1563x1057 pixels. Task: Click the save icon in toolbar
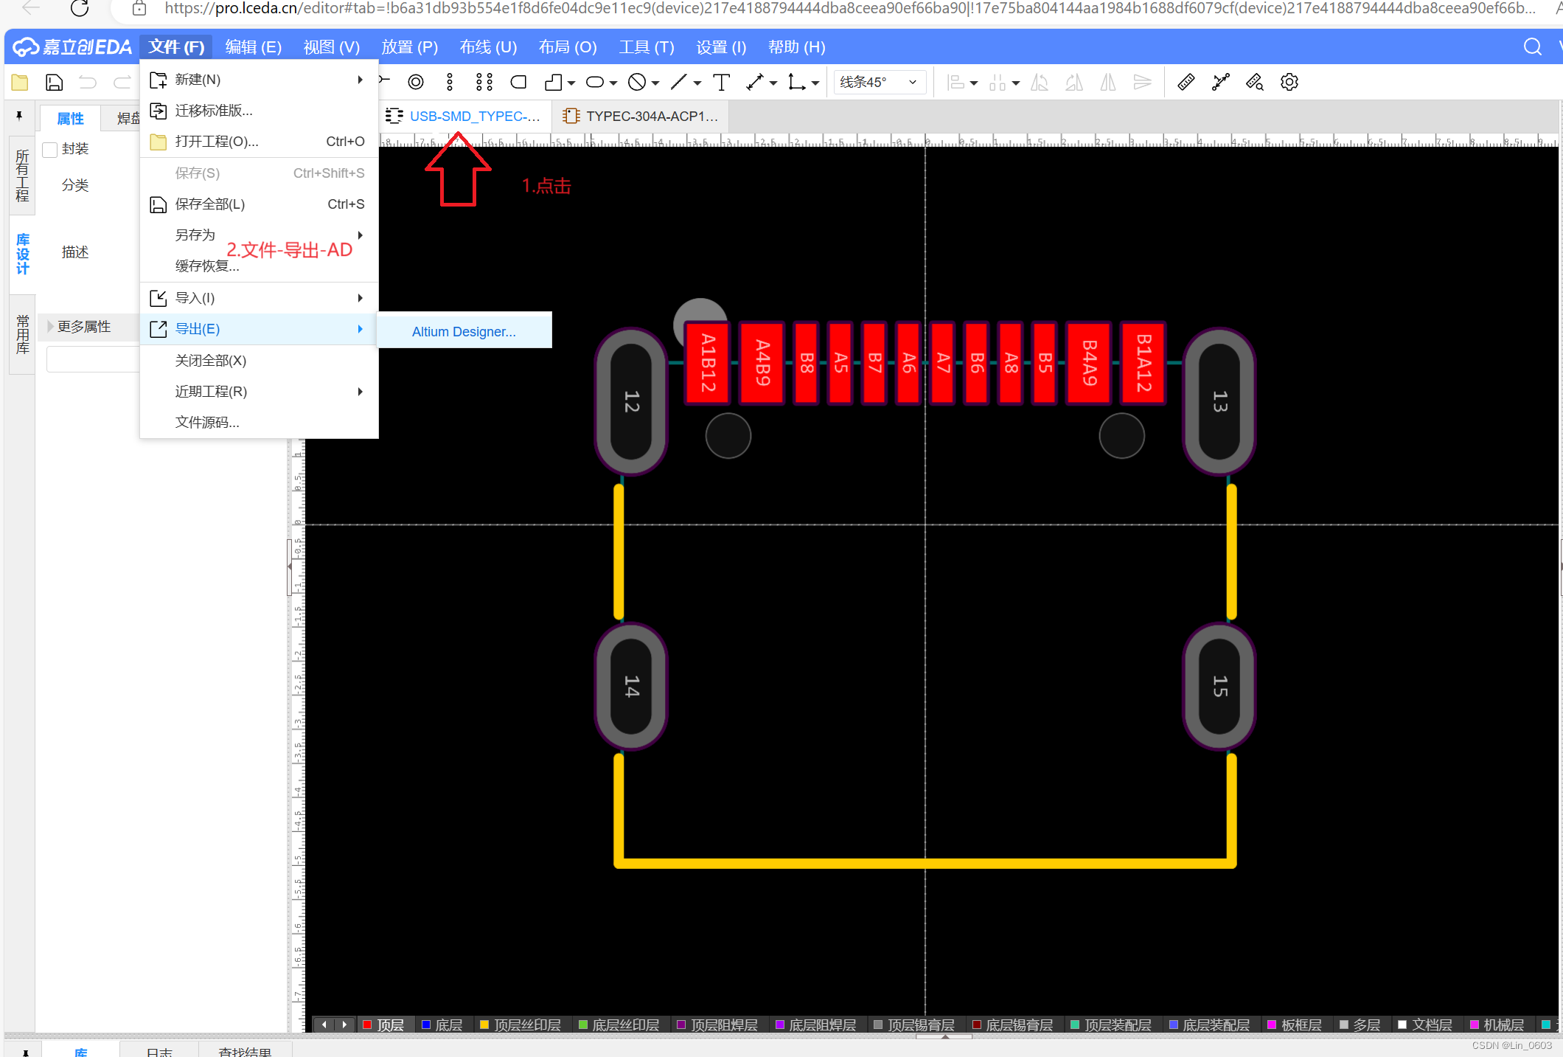54,82
